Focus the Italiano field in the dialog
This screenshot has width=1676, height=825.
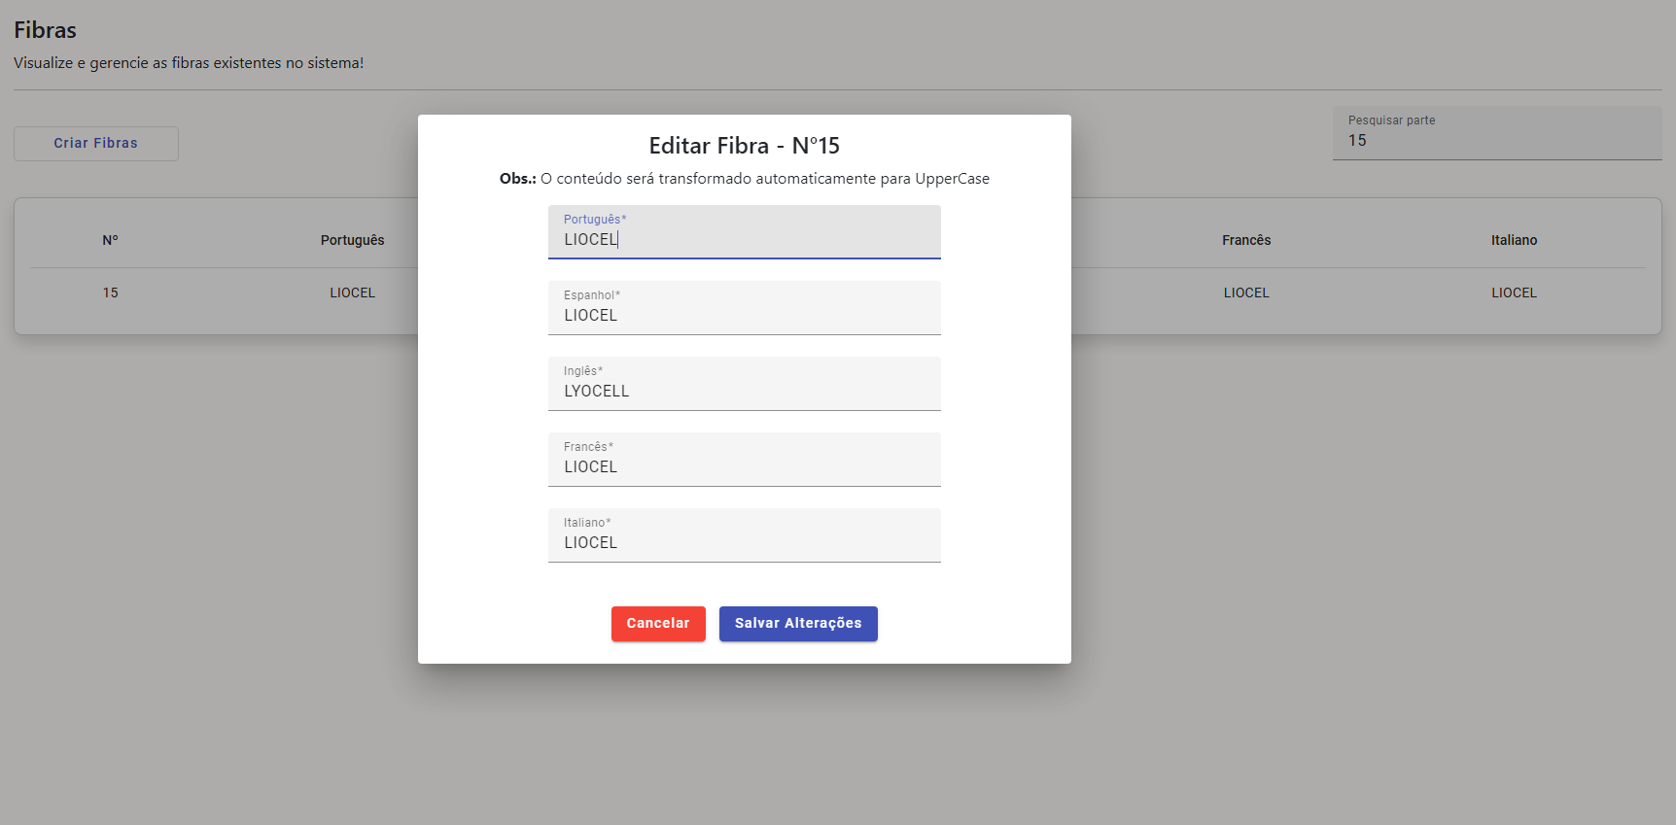pyautogui.click(x=744, y=542)
